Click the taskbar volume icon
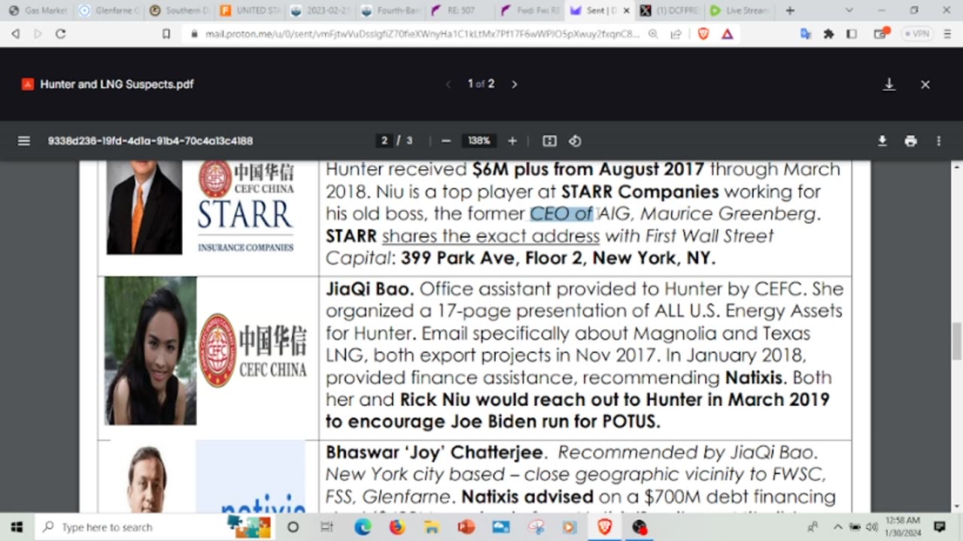The image size is (963, 541). [x=872, y=527]
